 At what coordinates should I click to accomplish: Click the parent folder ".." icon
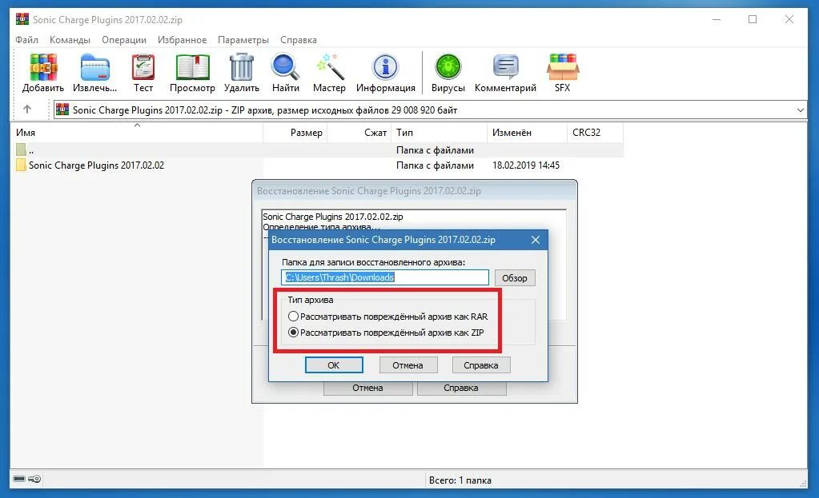pos(21,149)
